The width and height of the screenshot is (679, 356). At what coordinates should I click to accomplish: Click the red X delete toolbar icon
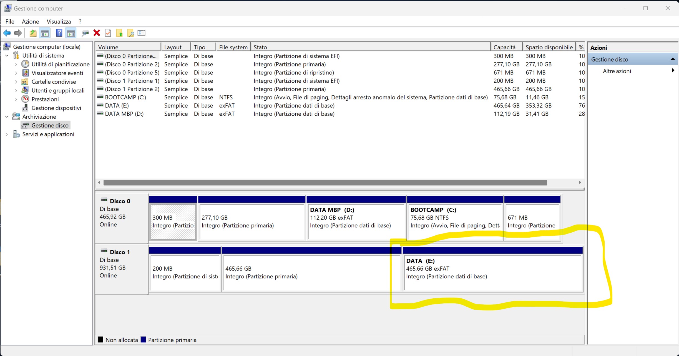(x=97, y=33)
